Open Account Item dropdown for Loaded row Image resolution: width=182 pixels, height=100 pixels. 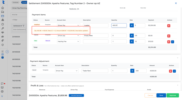point(68,25)
